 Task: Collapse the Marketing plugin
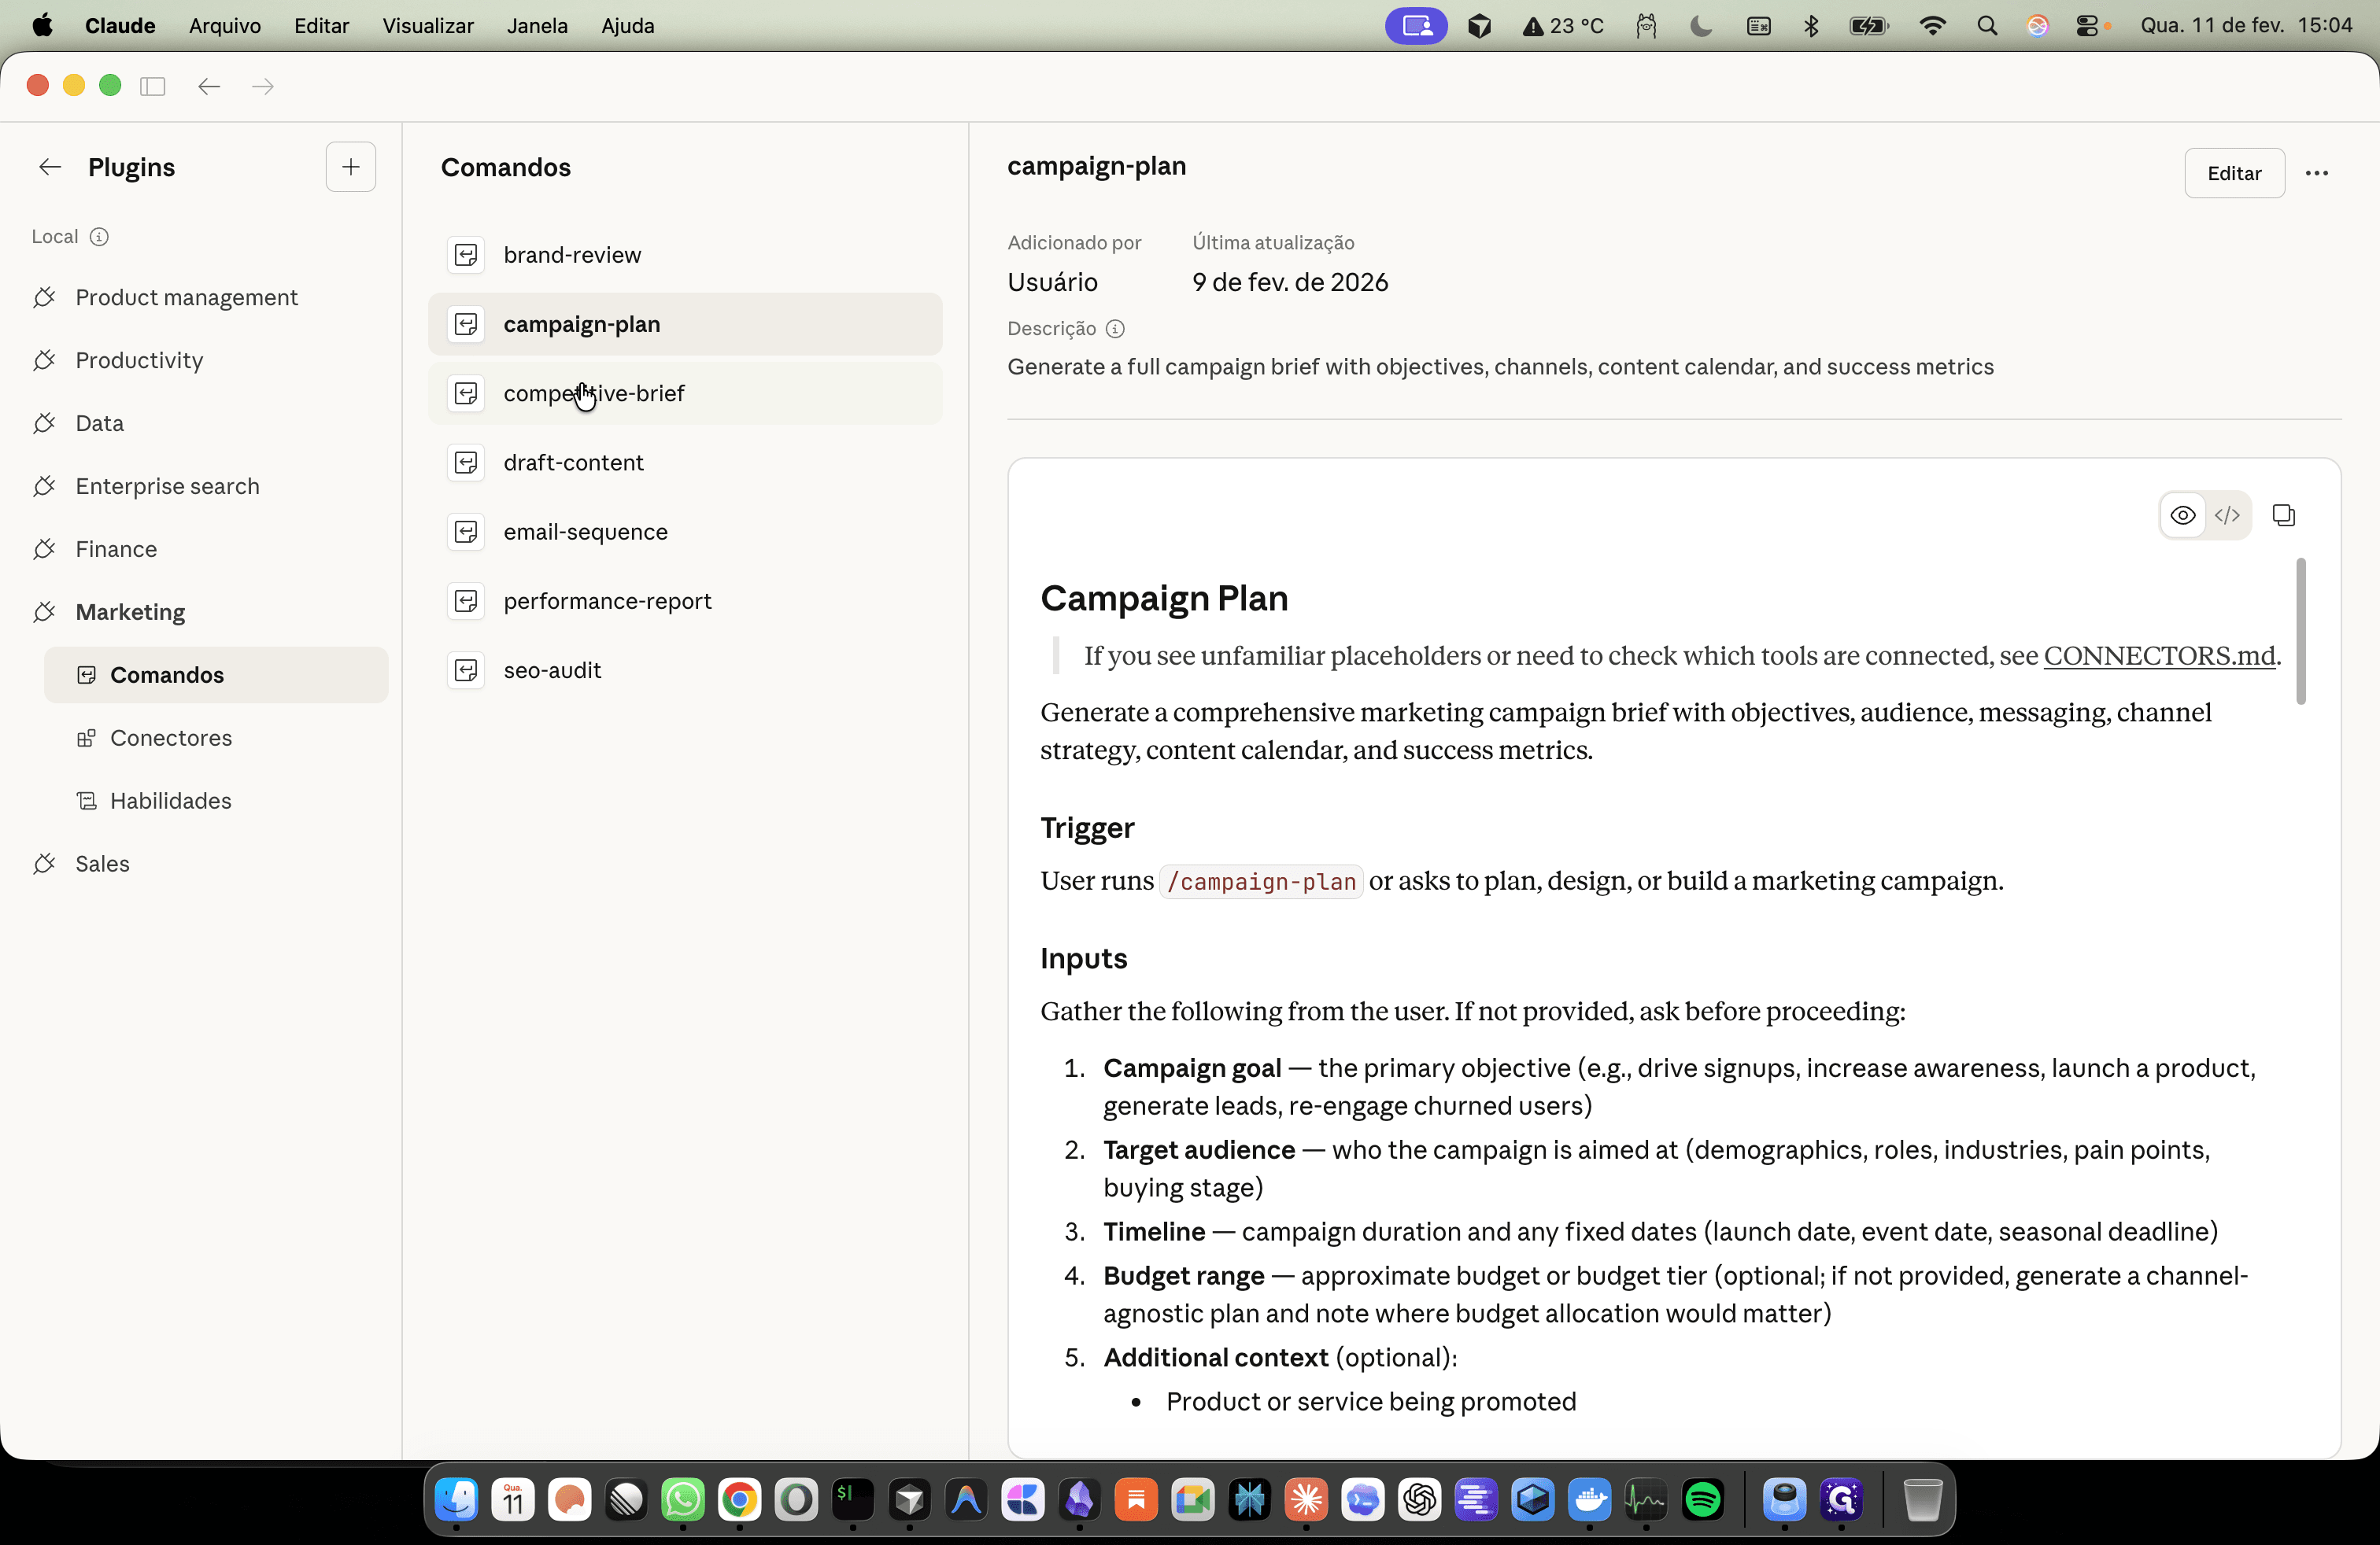200,611
